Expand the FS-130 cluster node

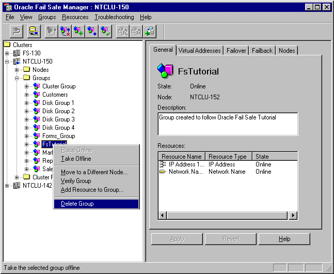click(x=7, y=53)
